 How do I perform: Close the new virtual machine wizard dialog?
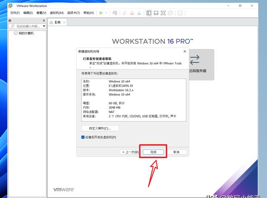pyautogui.click(x=185, y=51)
